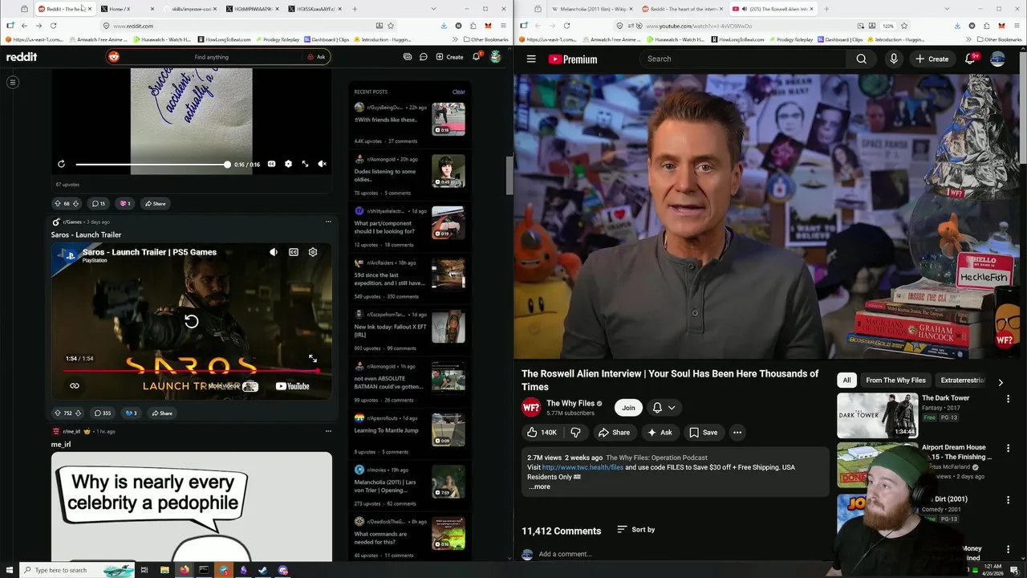
Task: Like the Roswell video (140K)
Action: (542, 433)
